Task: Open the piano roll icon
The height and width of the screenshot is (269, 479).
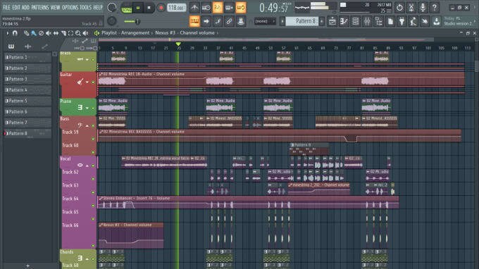Action: pyautogui.click(x=344, y=21)
